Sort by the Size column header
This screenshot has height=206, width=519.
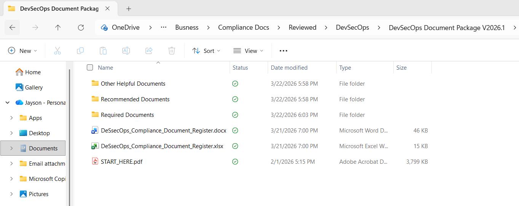401,67
